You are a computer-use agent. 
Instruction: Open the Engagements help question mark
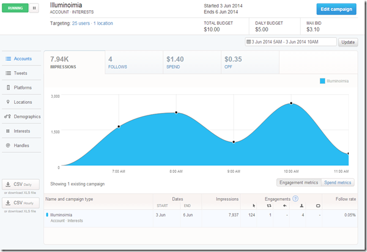coord(296,199)
